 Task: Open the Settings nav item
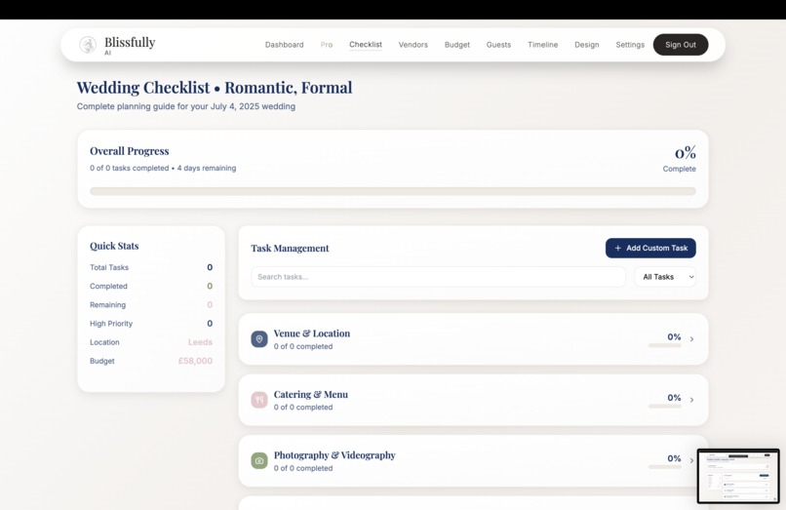coord(630,45)
